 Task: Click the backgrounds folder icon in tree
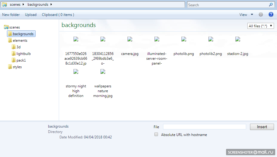coord(10,34)
